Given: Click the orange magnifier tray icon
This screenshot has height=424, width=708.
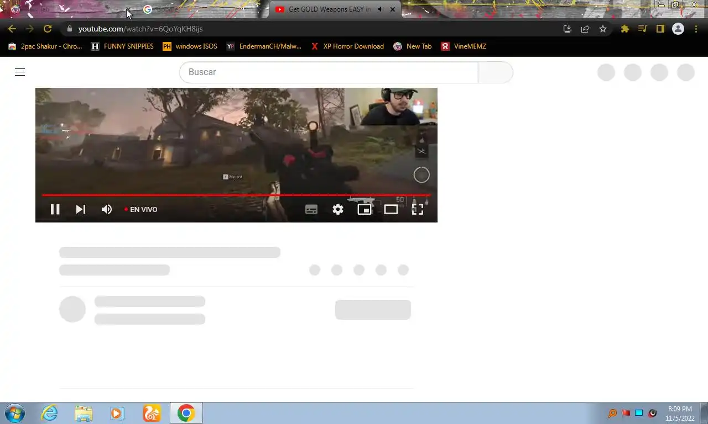Looking at the screenshot, I should [612, 413].
